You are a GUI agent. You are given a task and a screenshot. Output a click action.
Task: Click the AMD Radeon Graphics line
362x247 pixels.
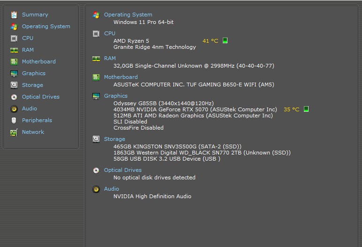point(193,116)
